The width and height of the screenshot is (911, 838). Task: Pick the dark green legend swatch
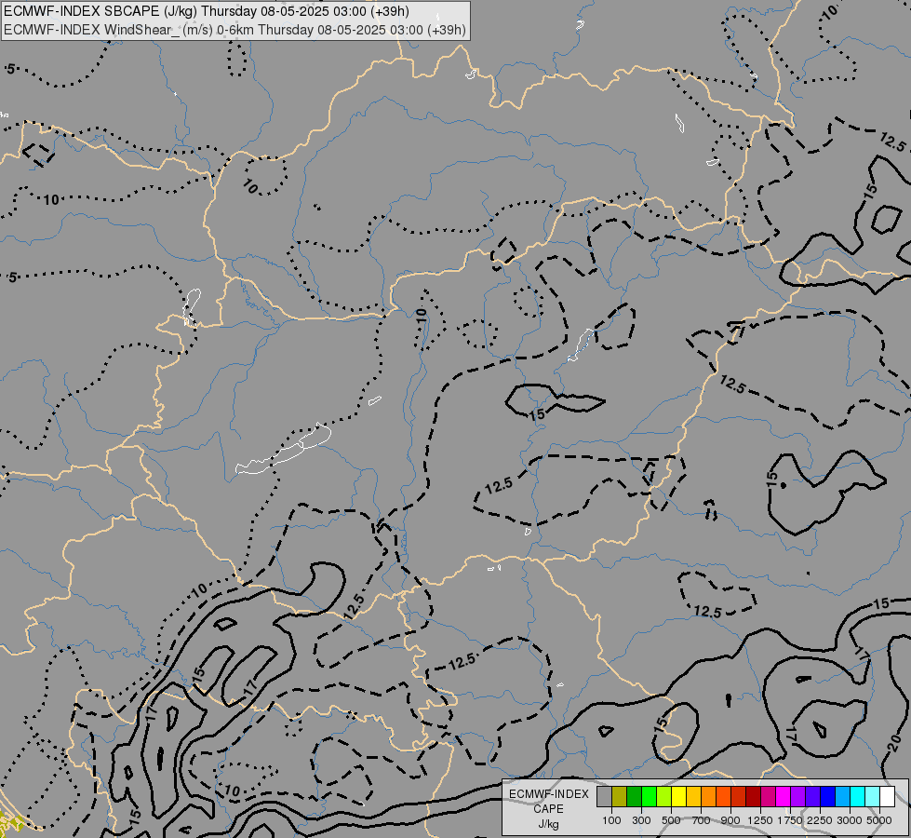(x=634, y=796)
